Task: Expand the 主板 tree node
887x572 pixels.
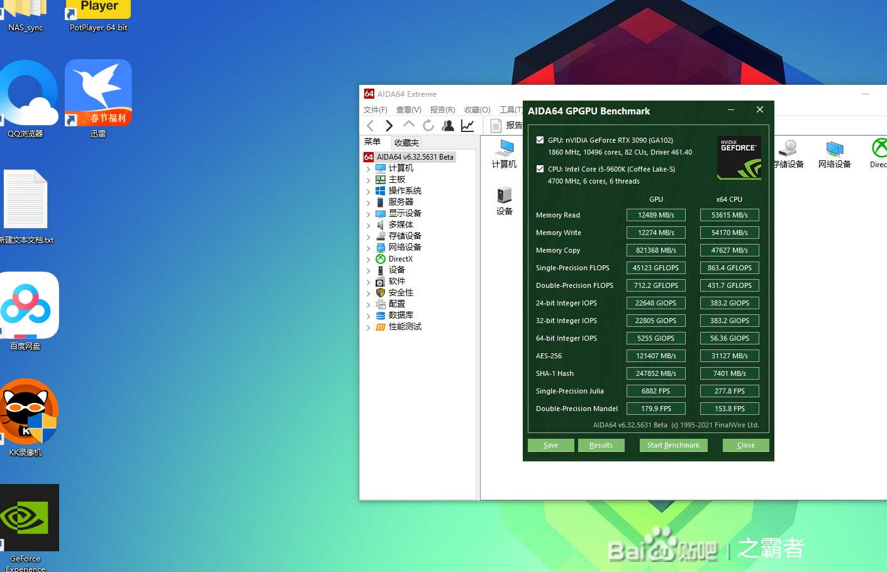Action: click(369, 180)
